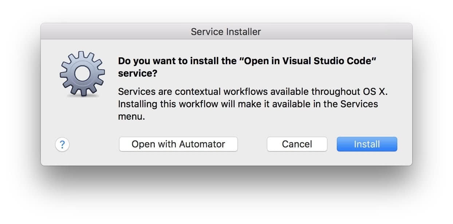The height and width of the screenshot is (224, 453).
Task: Click the bold word "service?" in the heading
Action: tap(138, 73)
